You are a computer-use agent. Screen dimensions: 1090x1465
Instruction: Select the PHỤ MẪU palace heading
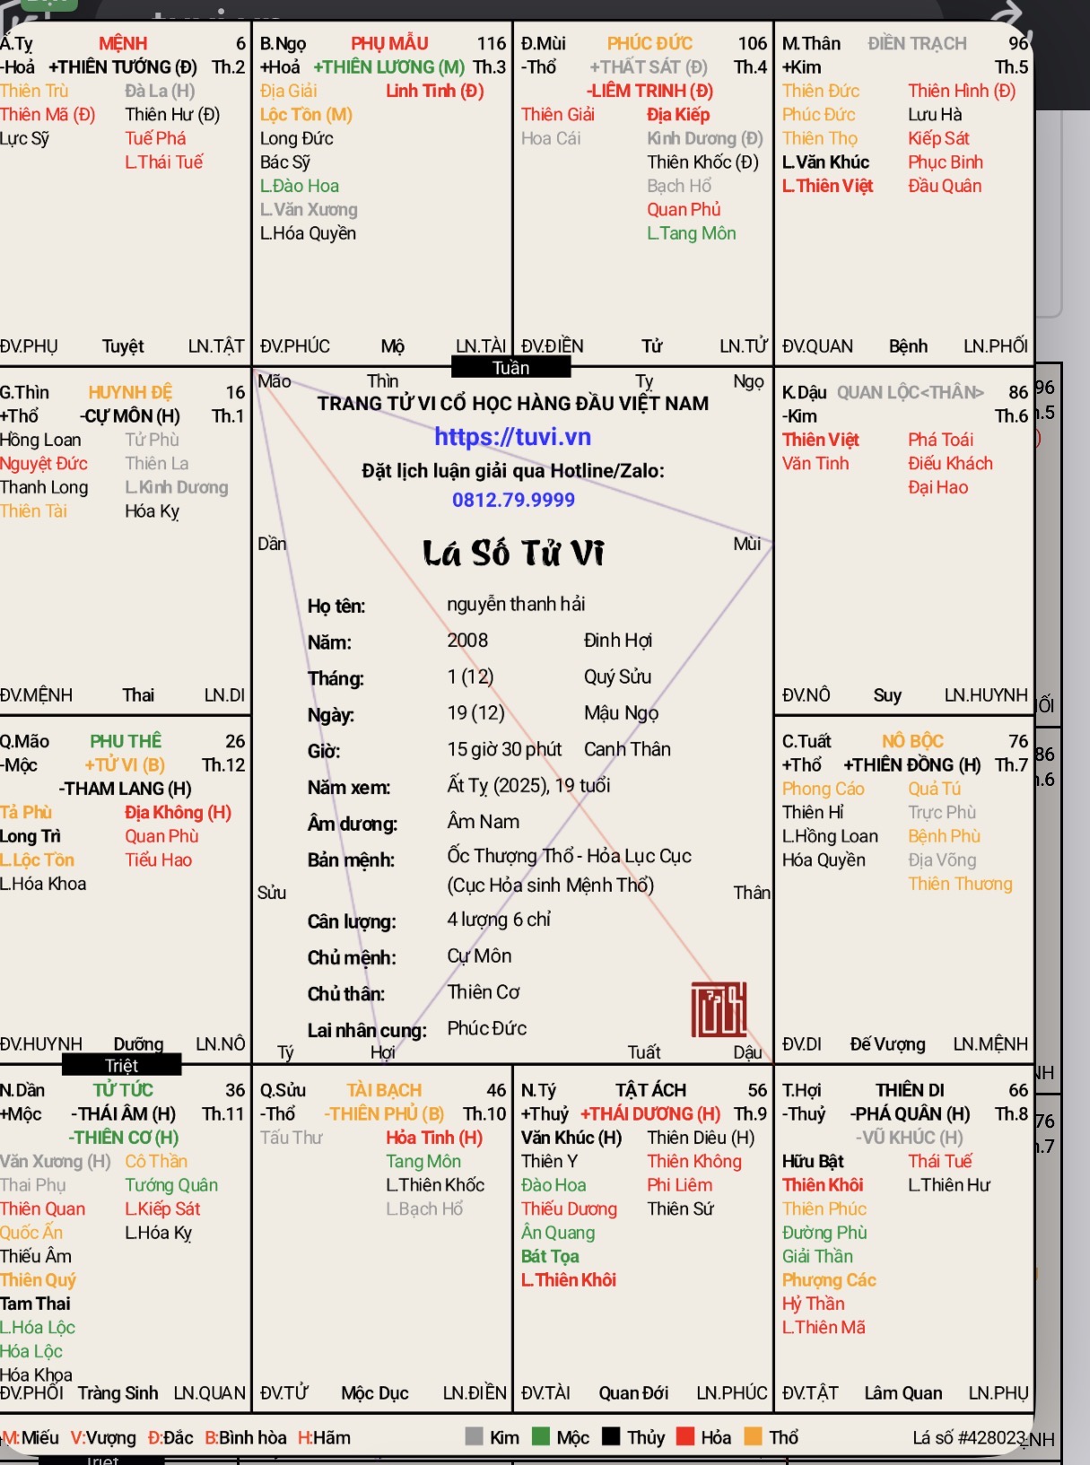tap(389, 43)
